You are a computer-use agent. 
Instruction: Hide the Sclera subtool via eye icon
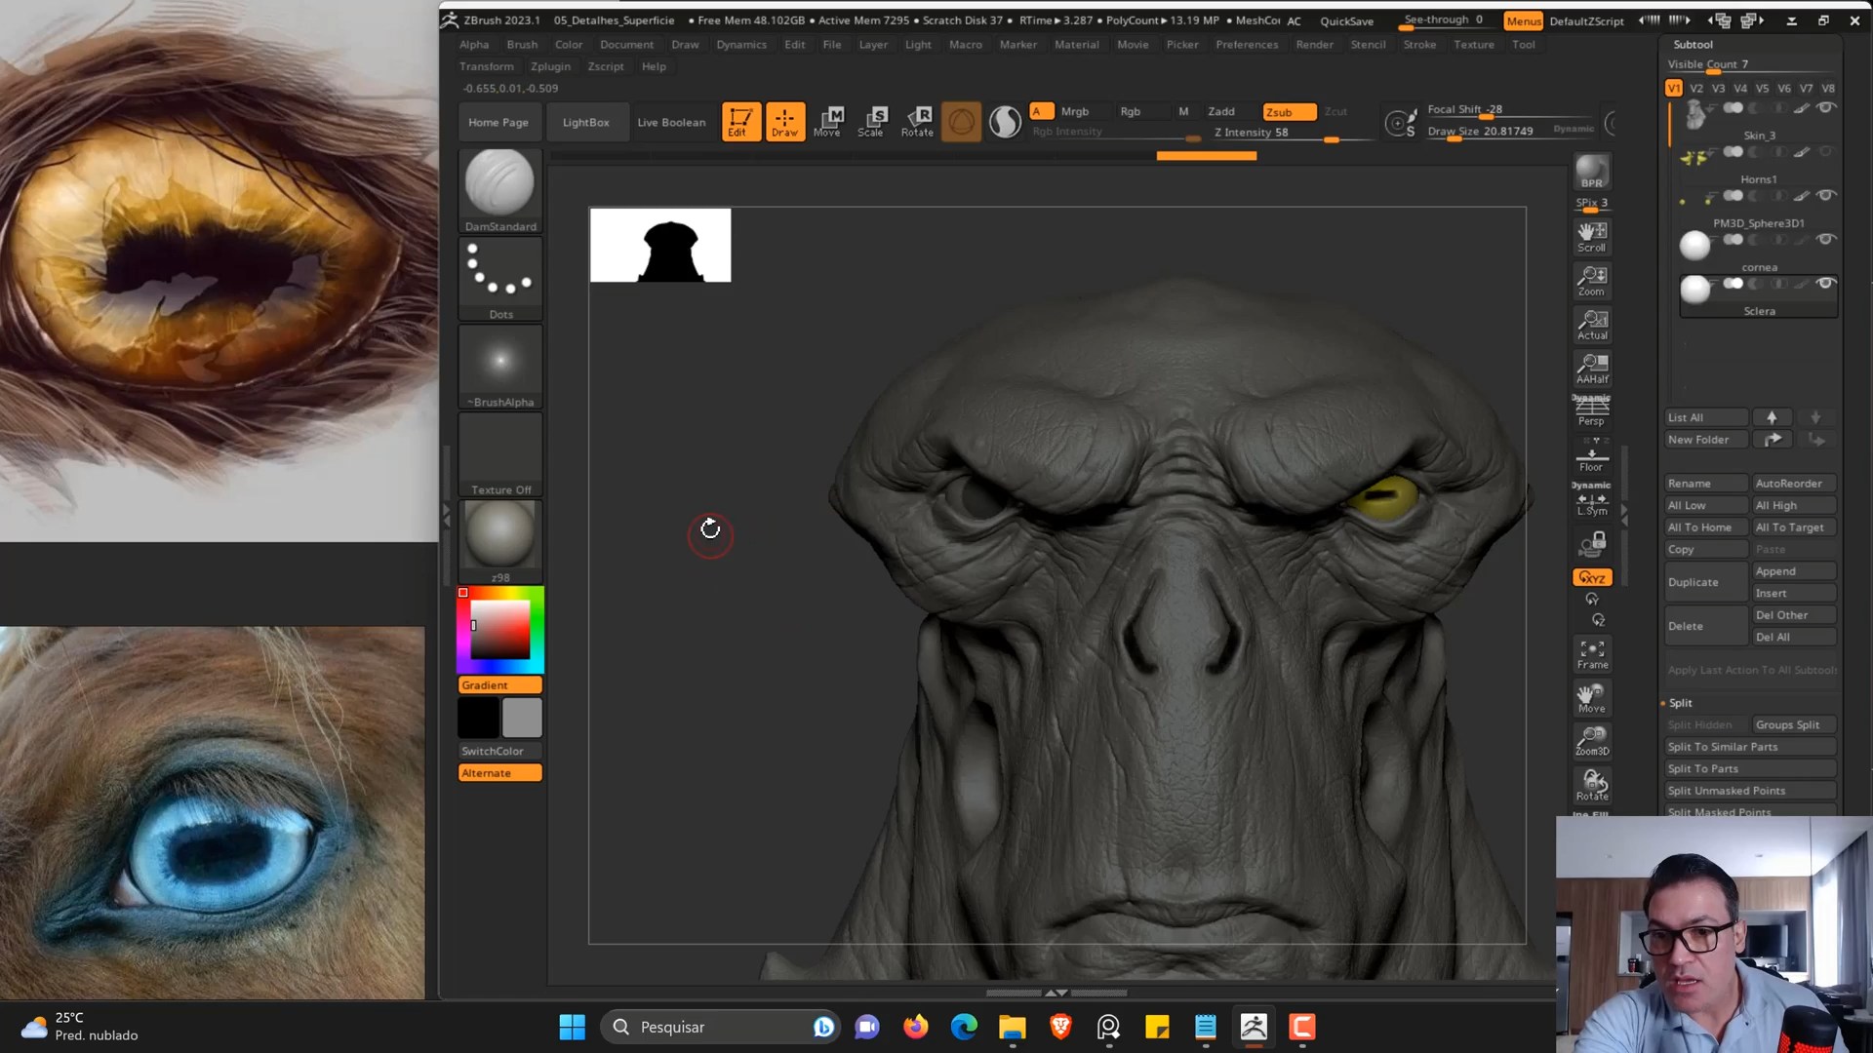point(1825,284)
